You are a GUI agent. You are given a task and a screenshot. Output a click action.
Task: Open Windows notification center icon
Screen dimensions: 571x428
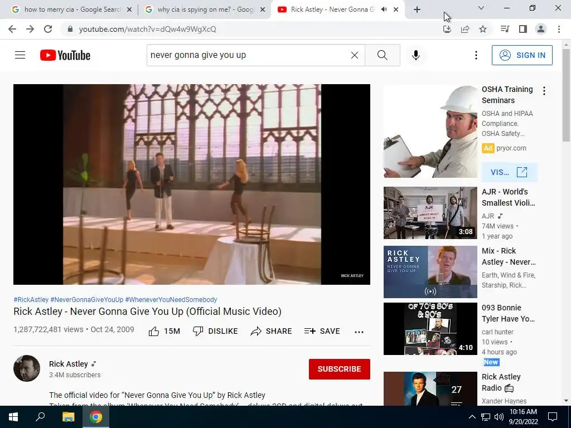click(553, 417)
